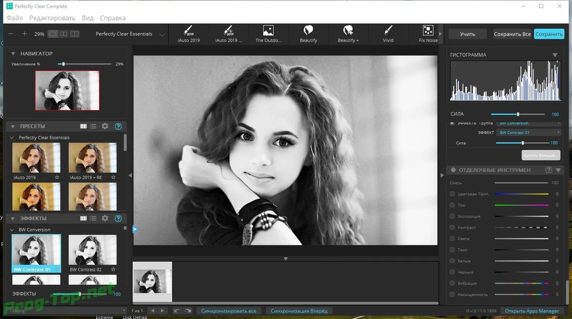Apply the Fix Noise toolbar preset
The image size is (572, 319).
[x=428, y=34]
